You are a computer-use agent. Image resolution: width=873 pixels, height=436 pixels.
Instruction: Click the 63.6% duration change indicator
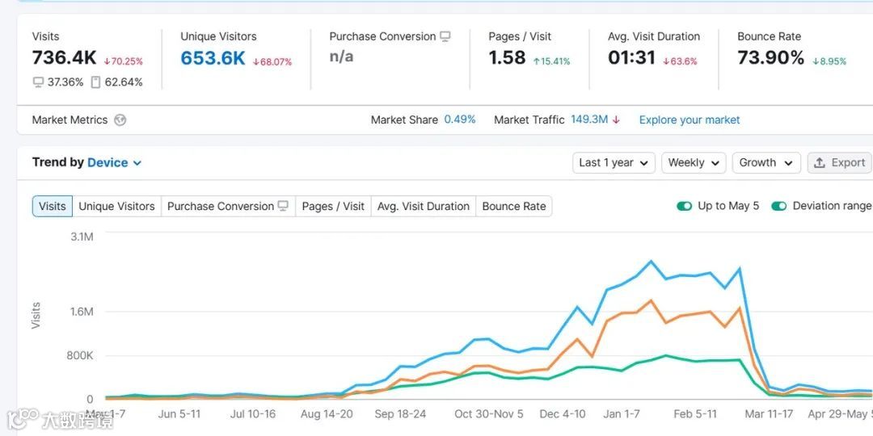coord(680,61)
